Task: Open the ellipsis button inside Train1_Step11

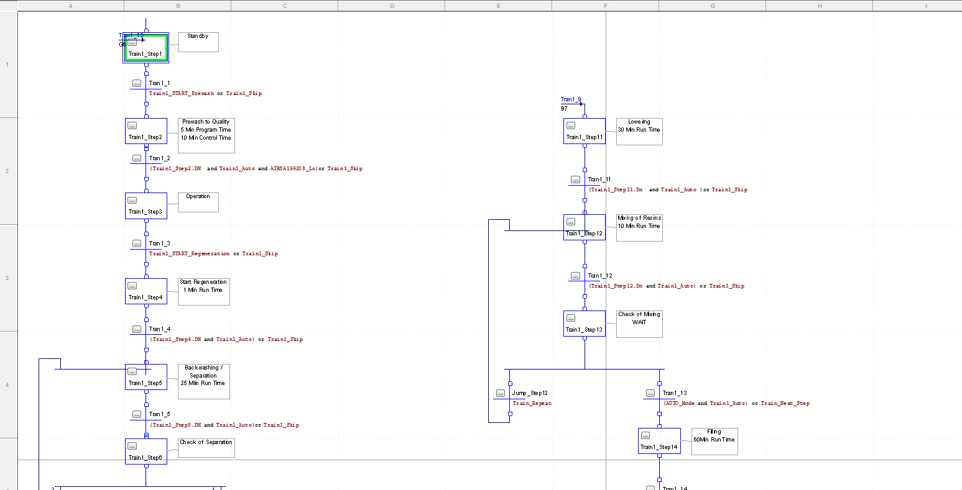Action: [571, 125]
